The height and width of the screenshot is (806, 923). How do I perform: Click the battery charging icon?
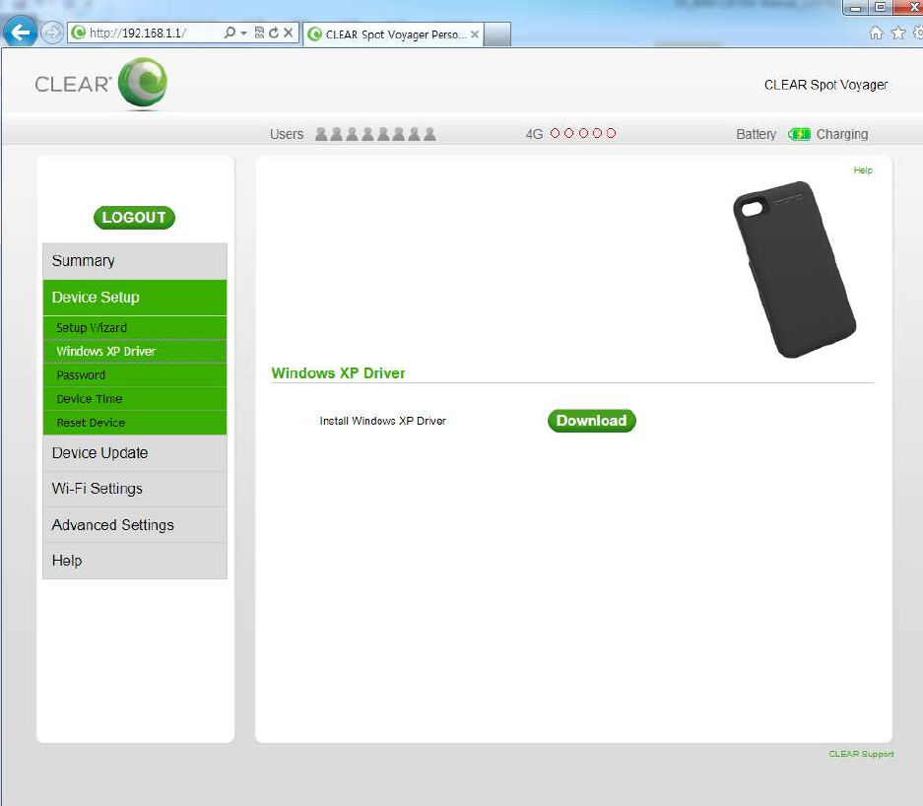800,134
